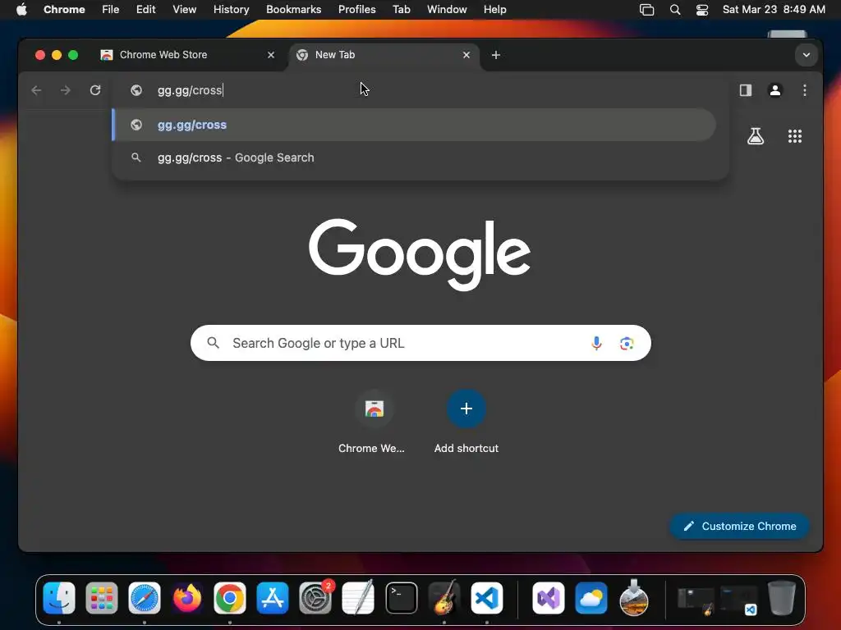Choose gg.gg/cross Google Search suggestion
841x630 pixels.
tap(414, 157)
